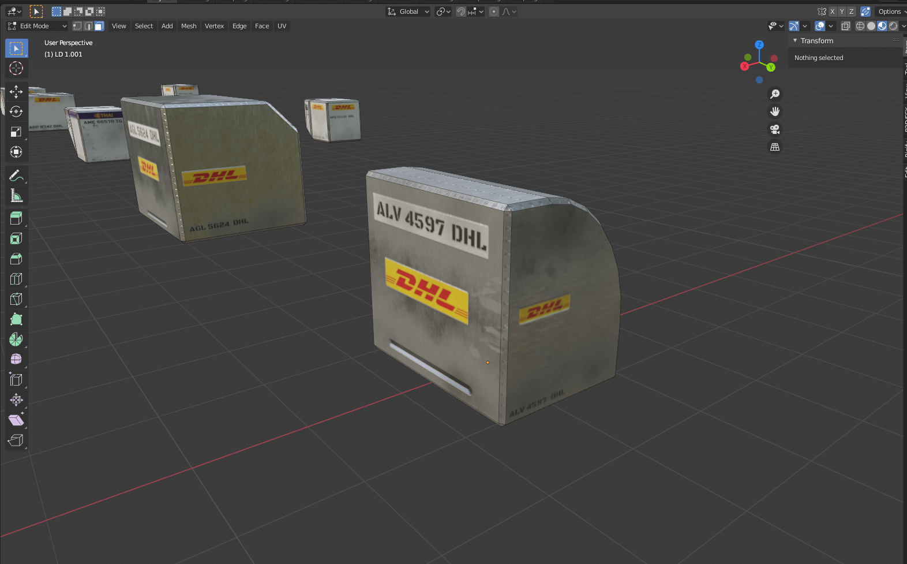
Task: Select the Inset Faces tool
Action: [x=16, y=238]
